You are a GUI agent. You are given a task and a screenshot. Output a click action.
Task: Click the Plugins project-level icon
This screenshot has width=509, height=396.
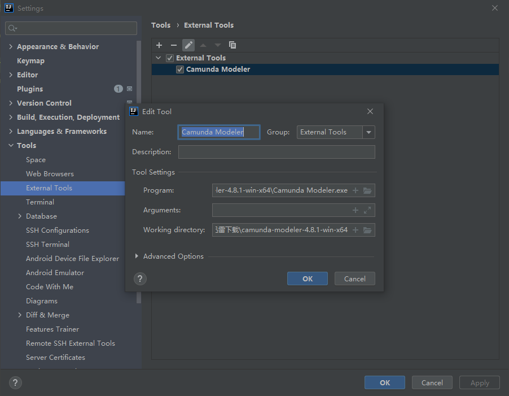pyautogui.click(x=130, y=89)
